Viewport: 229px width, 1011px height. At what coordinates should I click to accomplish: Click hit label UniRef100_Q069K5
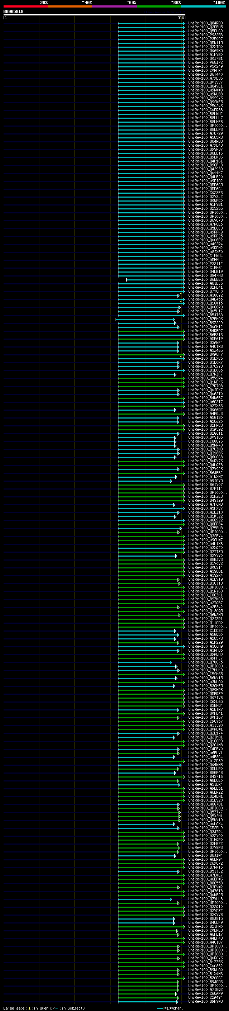point(205,51)
